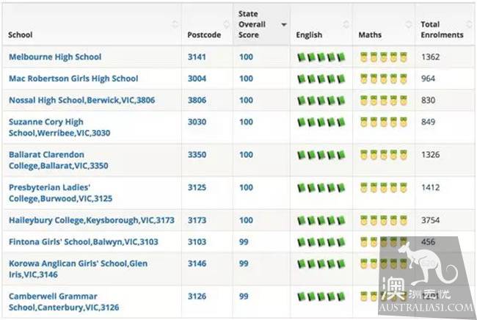Screen dimensions: 477x320
Task: Click postcode 3103 link
Action: tap(197, 241)
